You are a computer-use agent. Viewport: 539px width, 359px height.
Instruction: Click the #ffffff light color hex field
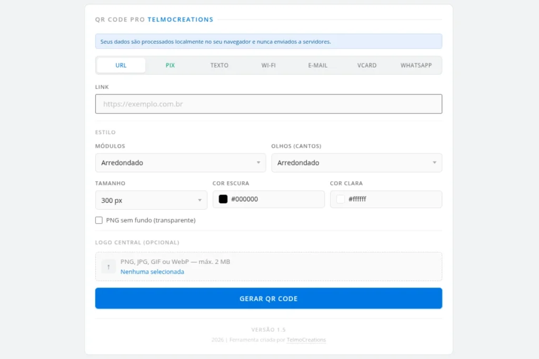pyautogui.click(x=392, y=199)
